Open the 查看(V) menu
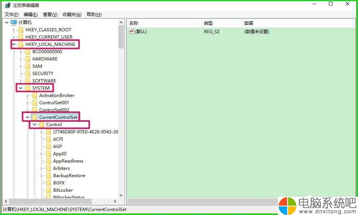358x215 pixels. point(50,15)
